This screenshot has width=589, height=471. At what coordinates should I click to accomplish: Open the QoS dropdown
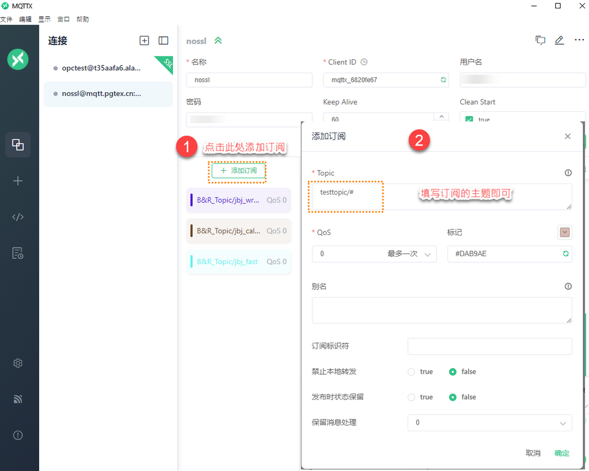tap(374, 254)
